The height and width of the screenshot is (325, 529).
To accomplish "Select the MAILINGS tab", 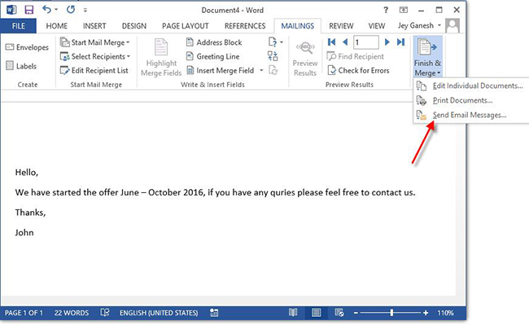I will pos(298,26).
